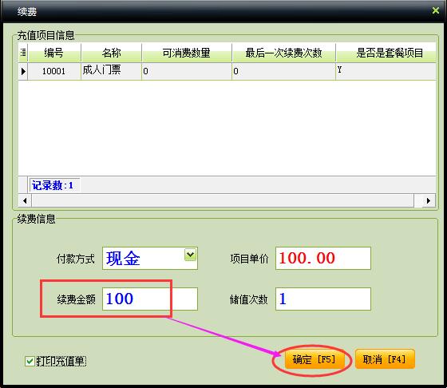447x388 pixels.
Task: Click the 可消费数量 column header
Action: click(187, 53)
